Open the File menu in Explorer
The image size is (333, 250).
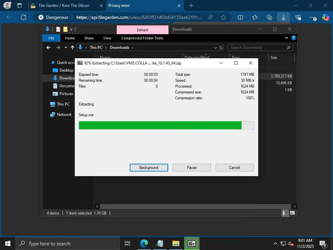[x=51, y=38]
